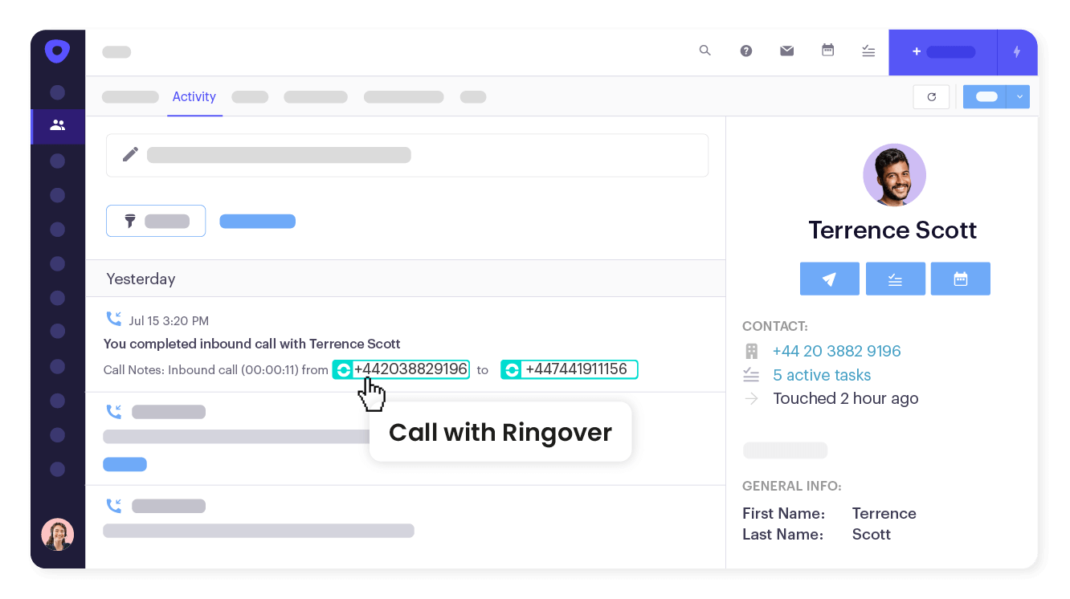Screen dimensions: 1070x599
Task: Click the send email paper plane button
Action: point(829,279)
